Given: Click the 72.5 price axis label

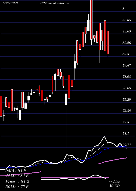Looking at the screenshot, I should [126, 122].
